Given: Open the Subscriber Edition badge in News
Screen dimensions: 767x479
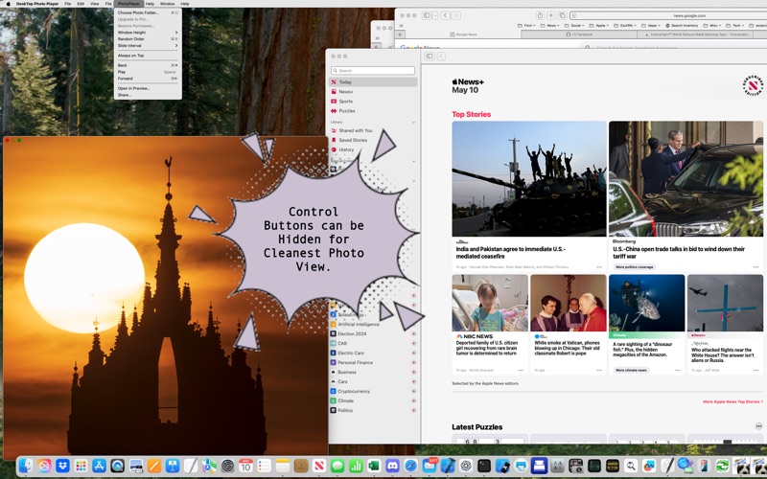Looking at the screenshot, I should (753, 86).
